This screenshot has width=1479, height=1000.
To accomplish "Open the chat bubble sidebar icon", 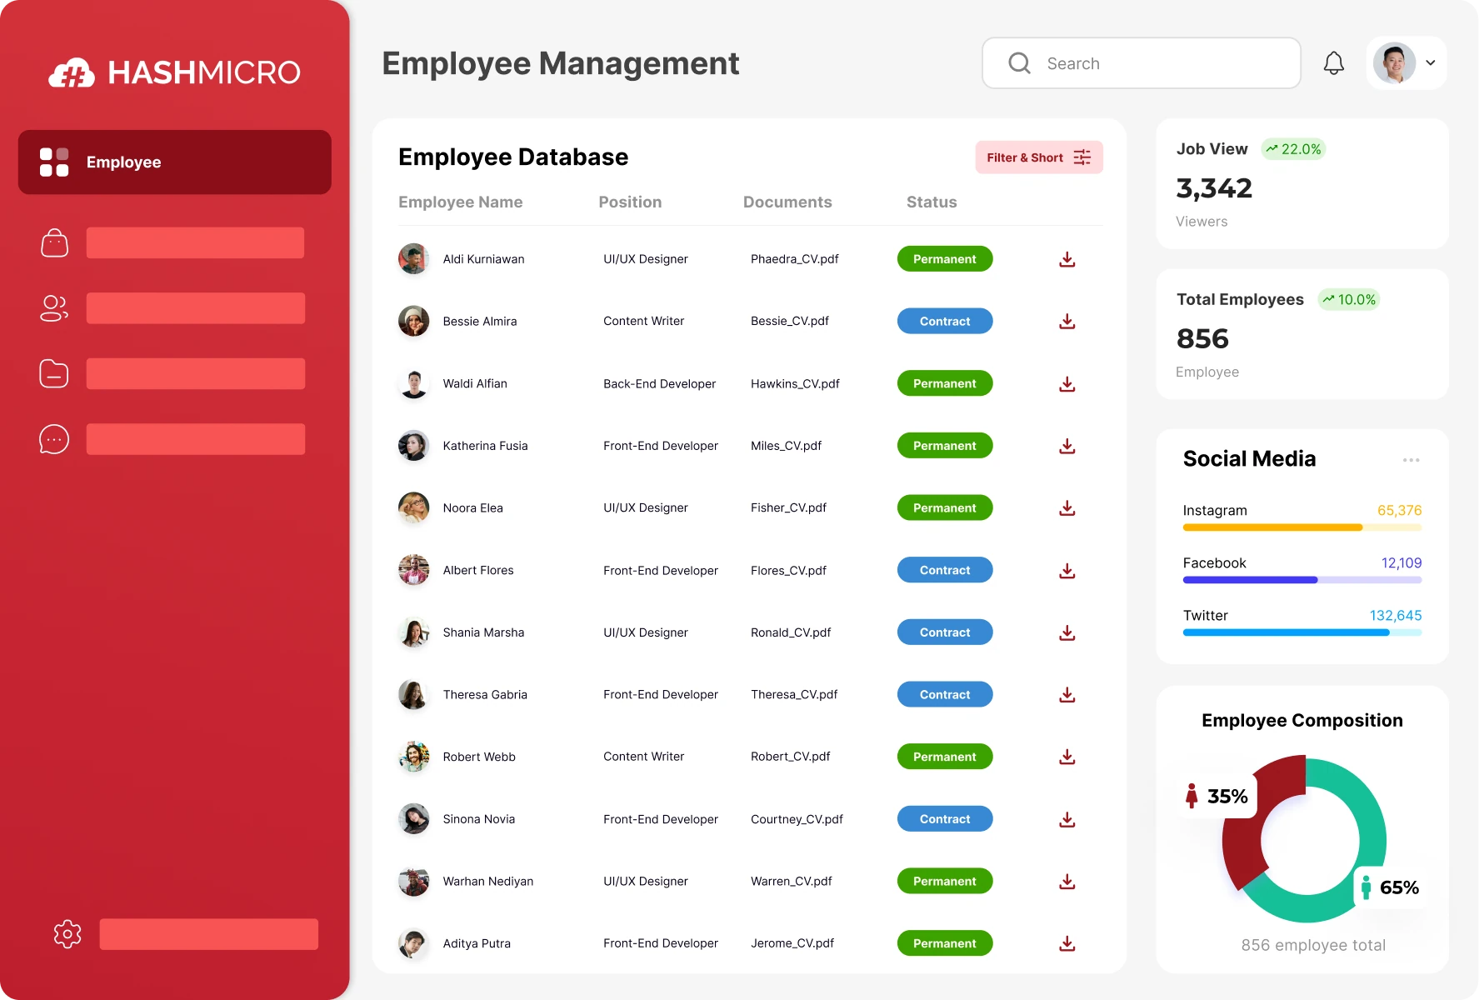I will (x=54, y=439).
